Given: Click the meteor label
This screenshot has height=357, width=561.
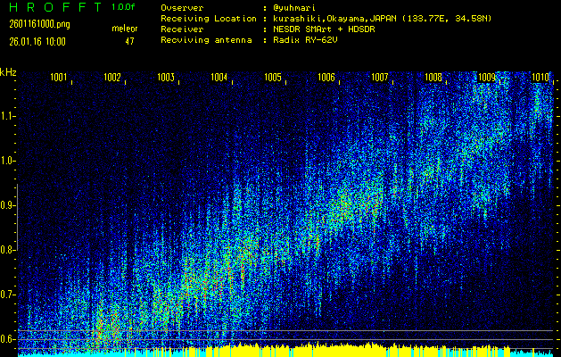Looking at the screenshot, I should click(x=125, y=29).
